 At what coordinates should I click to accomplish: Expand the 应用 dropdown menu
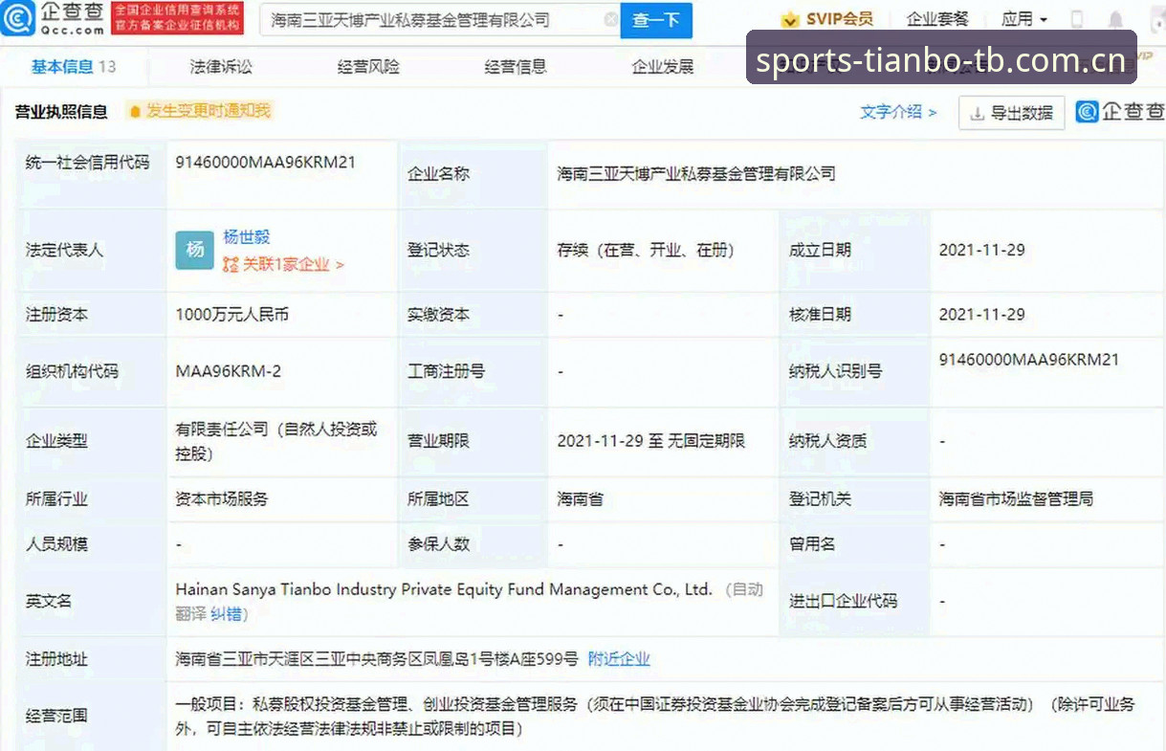[1024, 19]
